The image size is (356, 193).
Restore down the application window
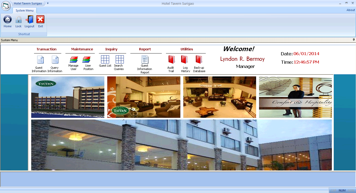tap(346, 3)
